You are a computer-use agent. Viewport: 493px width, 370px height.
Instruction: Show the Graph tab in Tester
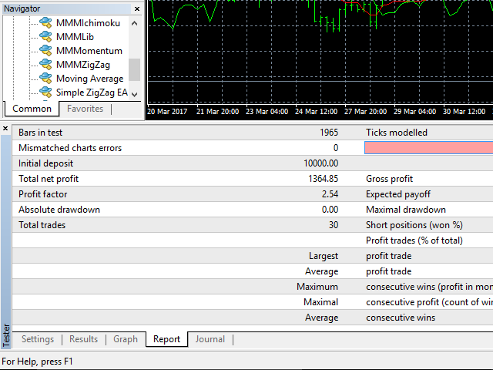(126, 339)
